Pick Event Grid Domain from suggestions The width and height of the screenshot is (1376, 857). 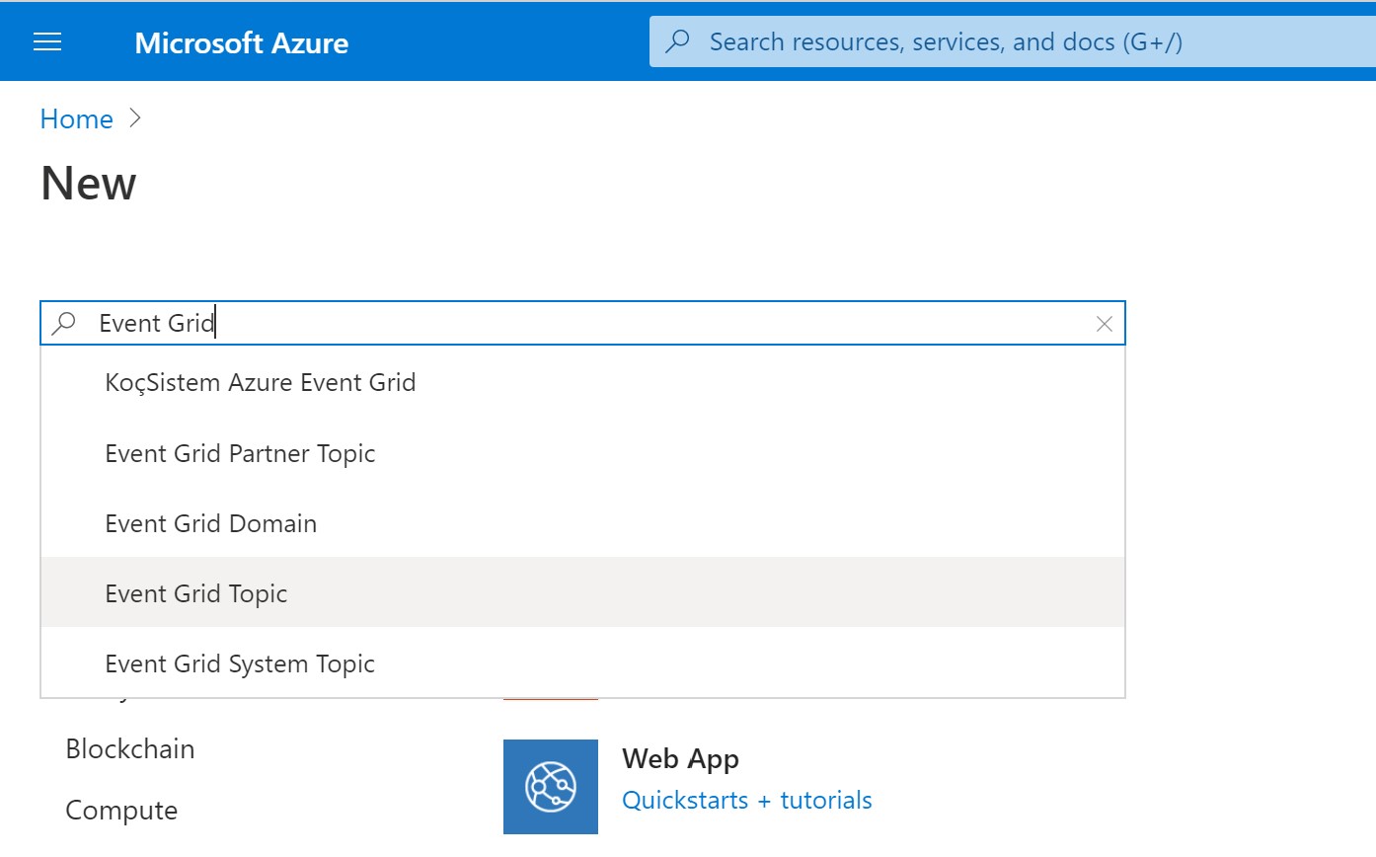tap(211, 523)
